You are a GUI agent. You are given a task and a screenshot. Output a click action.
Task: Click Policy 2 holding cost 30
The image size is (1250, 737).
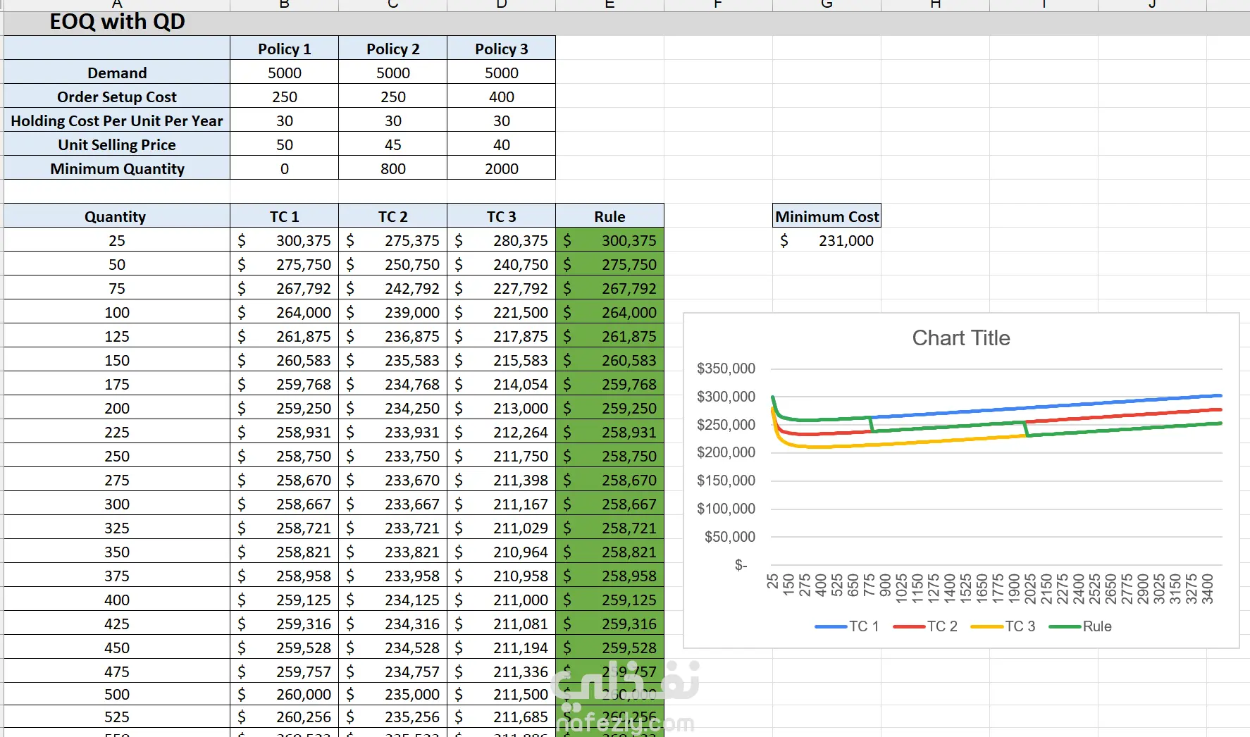pyautogui.click(x=392, y=120)
